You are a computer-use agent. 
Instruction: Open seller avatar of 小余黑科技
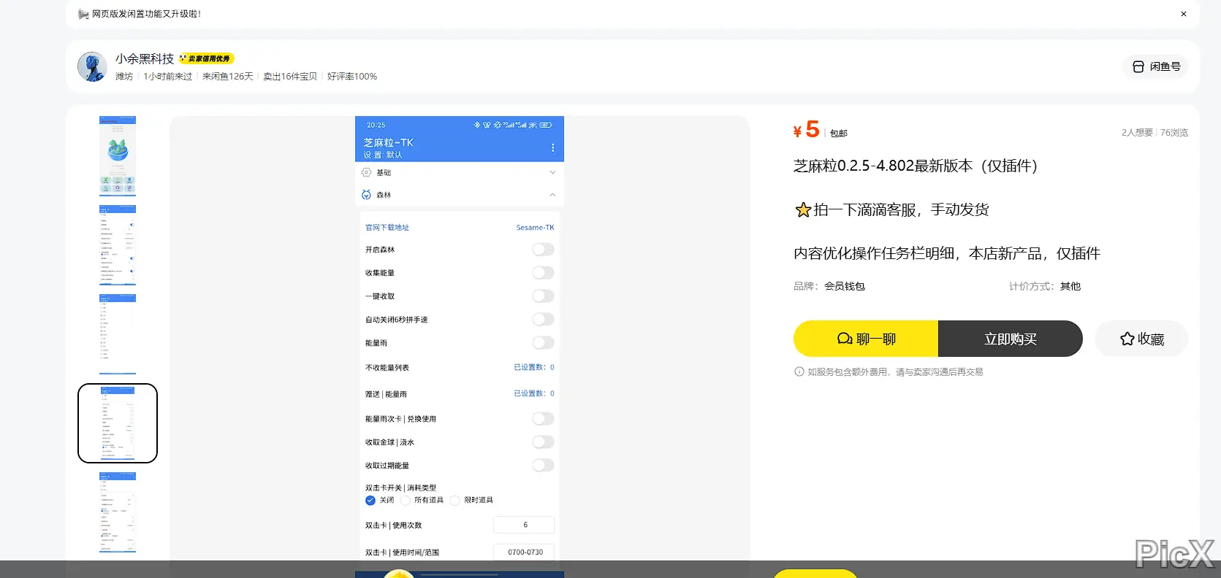pos(92,66)
